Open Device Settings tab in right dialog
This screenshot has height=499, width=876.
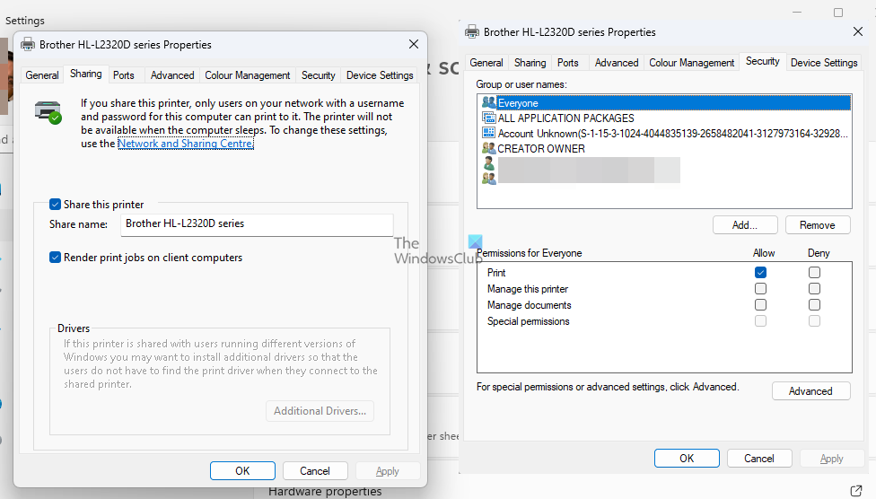[824, 63]
